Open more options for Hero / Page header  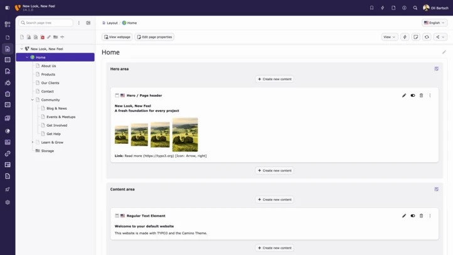pos(430,95)
